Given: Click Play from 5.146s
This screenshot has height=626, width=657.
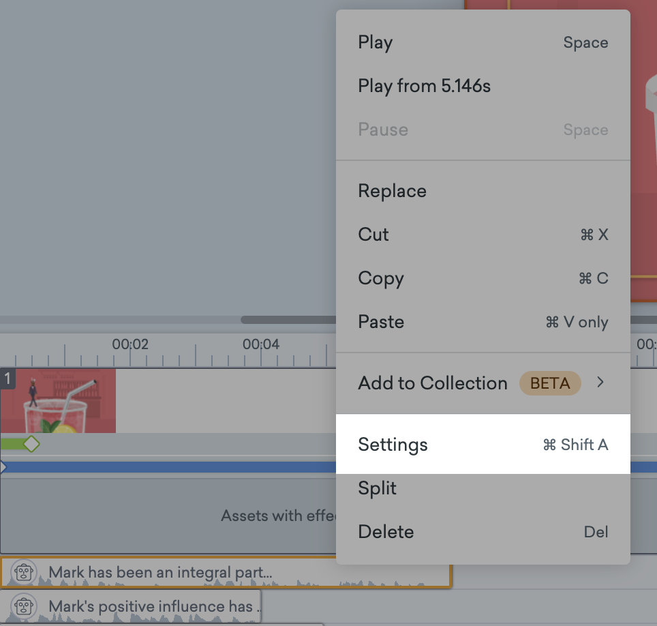Looking at the screenshot, I should 424,86.
